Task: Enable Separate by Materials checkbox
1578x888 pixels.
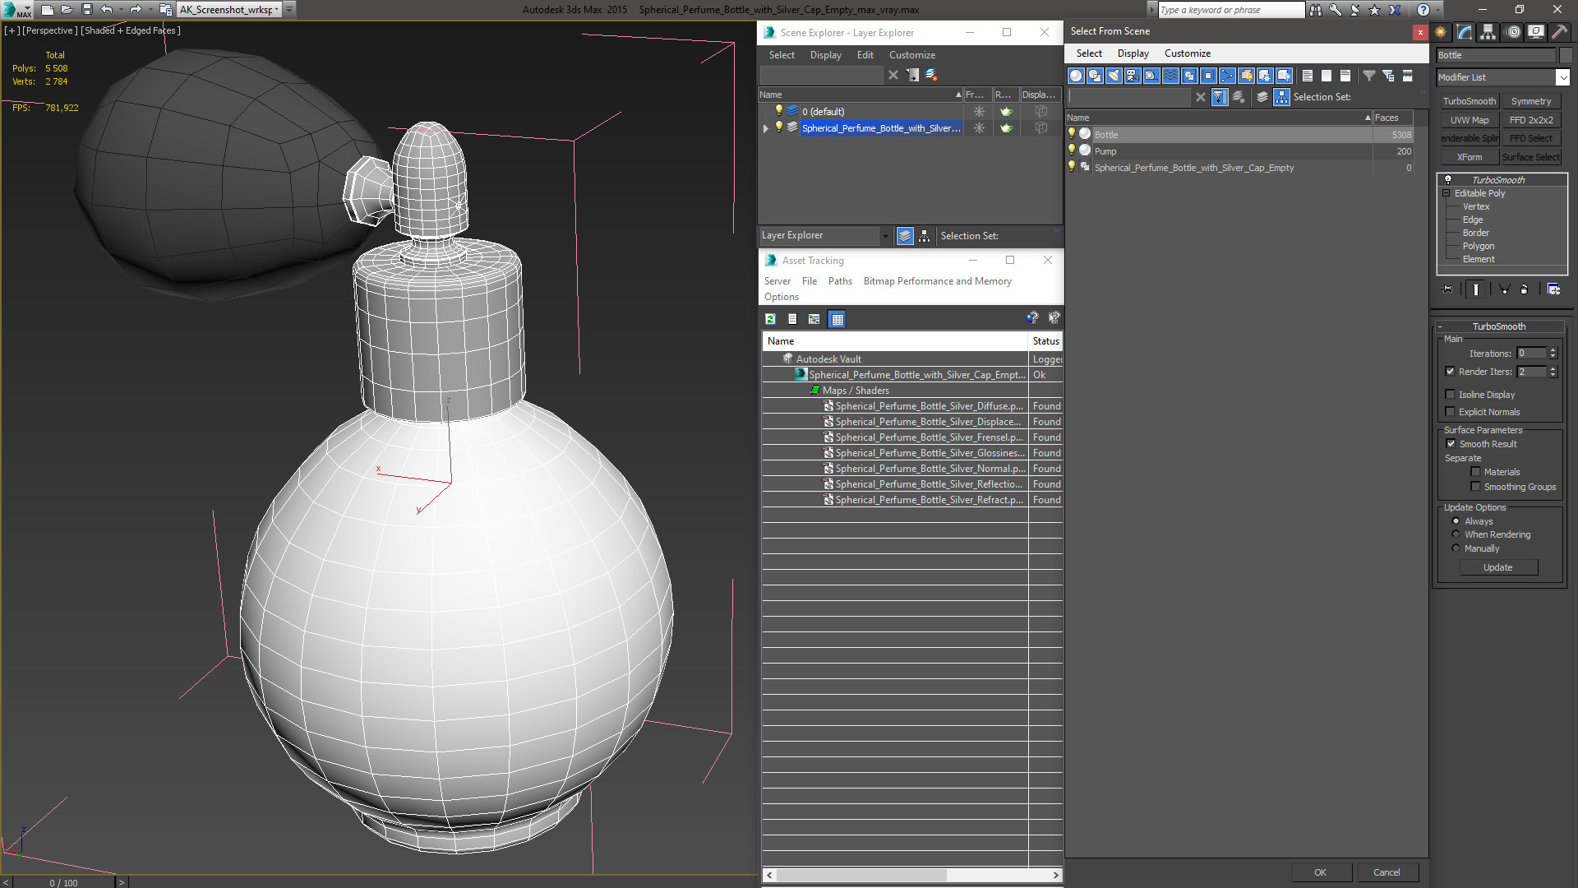Action: coord(1475,472)
